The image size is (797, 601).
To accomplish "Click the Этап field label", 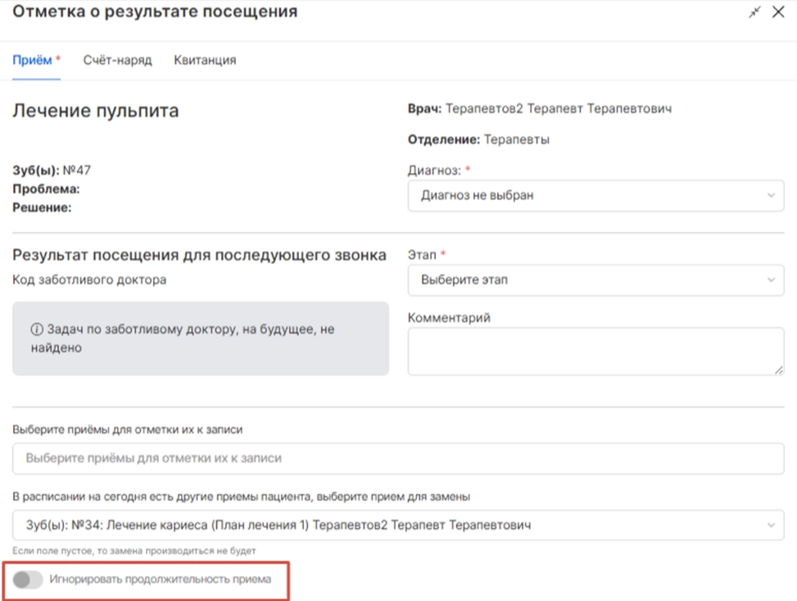I will pyautogui.click(x=422, y=255).
